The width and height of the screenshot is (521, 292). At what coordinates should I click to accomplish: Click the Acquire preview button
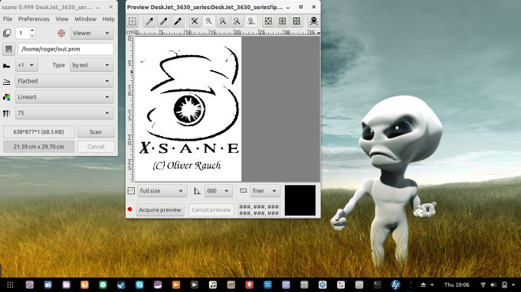[x=160, y=209]
